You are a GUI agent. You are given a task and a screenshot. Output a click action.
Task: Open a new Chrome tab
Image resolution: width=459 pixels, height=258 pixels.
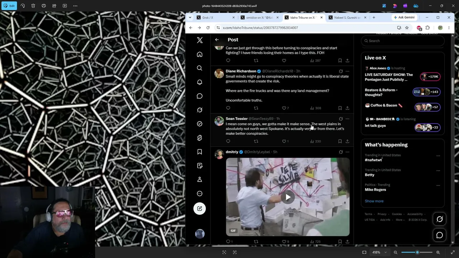coord(374,18)
